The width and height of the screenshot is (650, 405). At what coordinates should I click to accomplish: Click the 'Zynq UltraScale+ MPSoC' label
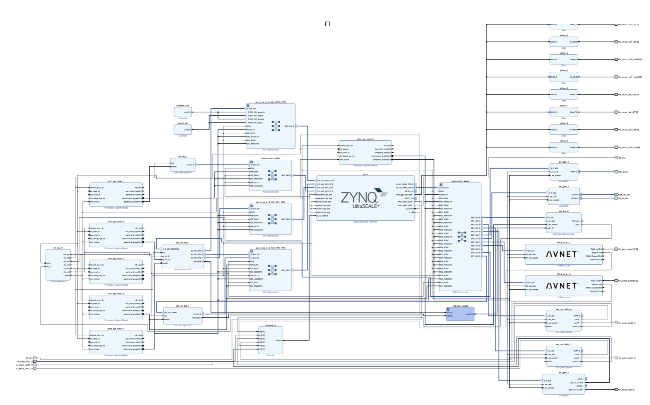(x=365, y=222)
